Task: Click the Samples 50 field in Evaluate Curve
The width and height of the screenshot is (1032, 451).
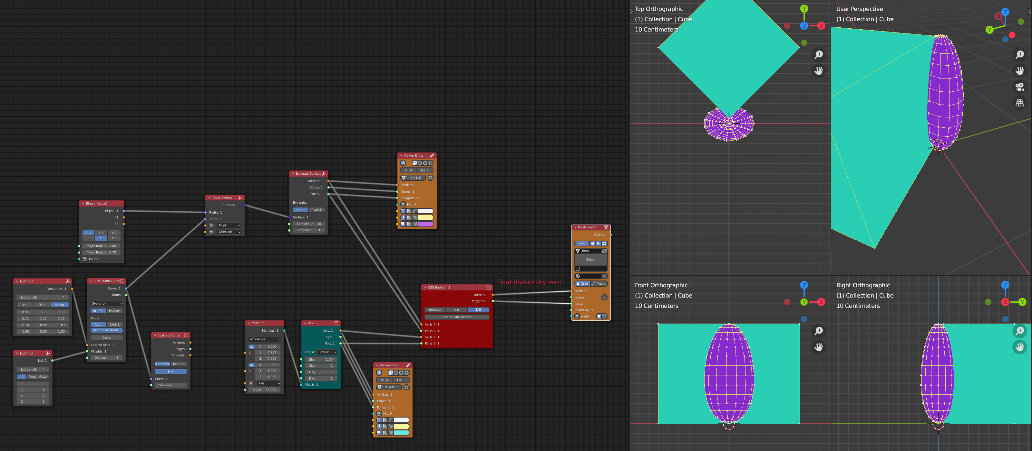Action: click(171, 385)
